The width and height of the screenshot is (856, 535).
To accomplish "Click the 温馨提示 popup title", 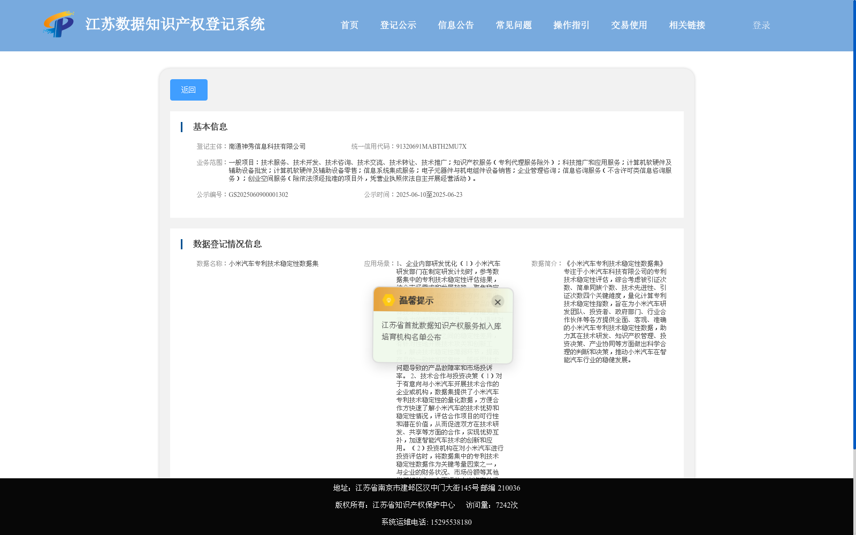I will click(416, 301).
